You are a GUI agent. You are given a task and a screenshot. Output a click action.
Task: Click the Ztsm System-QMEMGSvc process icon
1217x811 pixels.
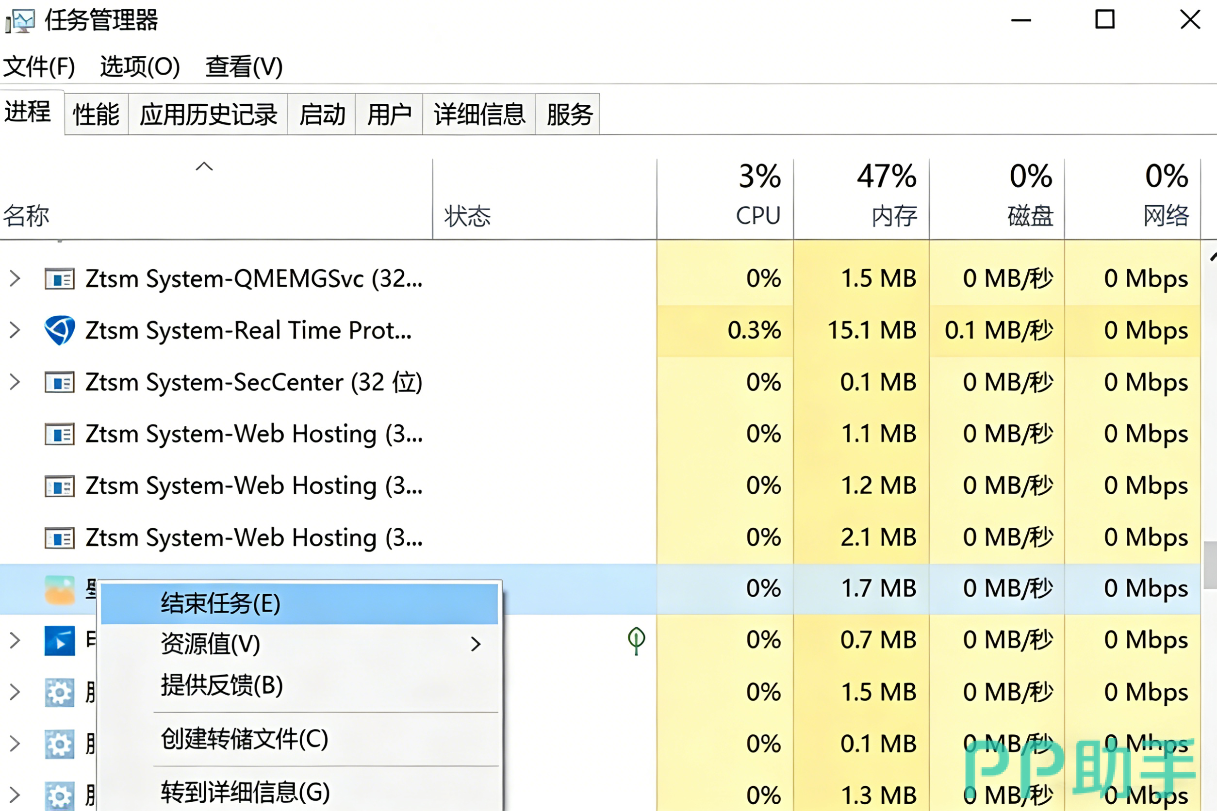pos(60,279)
